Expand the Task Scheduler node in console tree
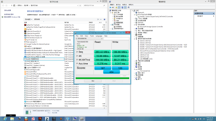The height and width of the screenshot is (121, 216). coord(113,14)
